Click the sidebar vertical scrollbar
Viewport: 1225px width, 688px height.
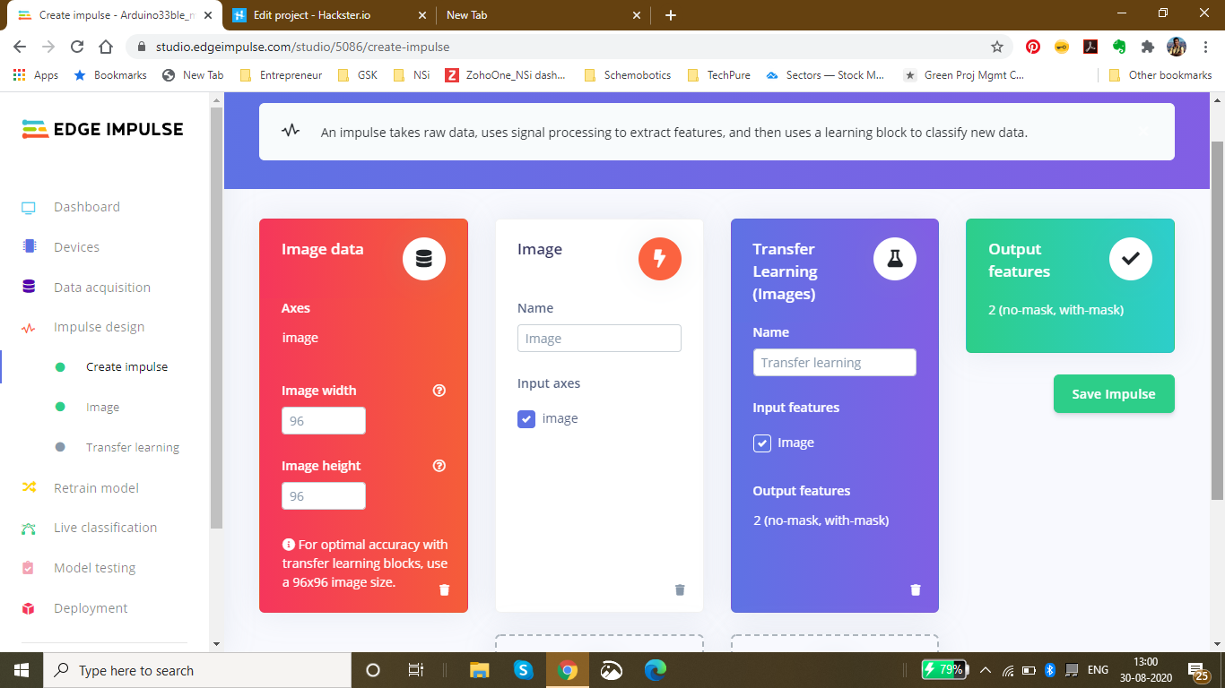216,314
